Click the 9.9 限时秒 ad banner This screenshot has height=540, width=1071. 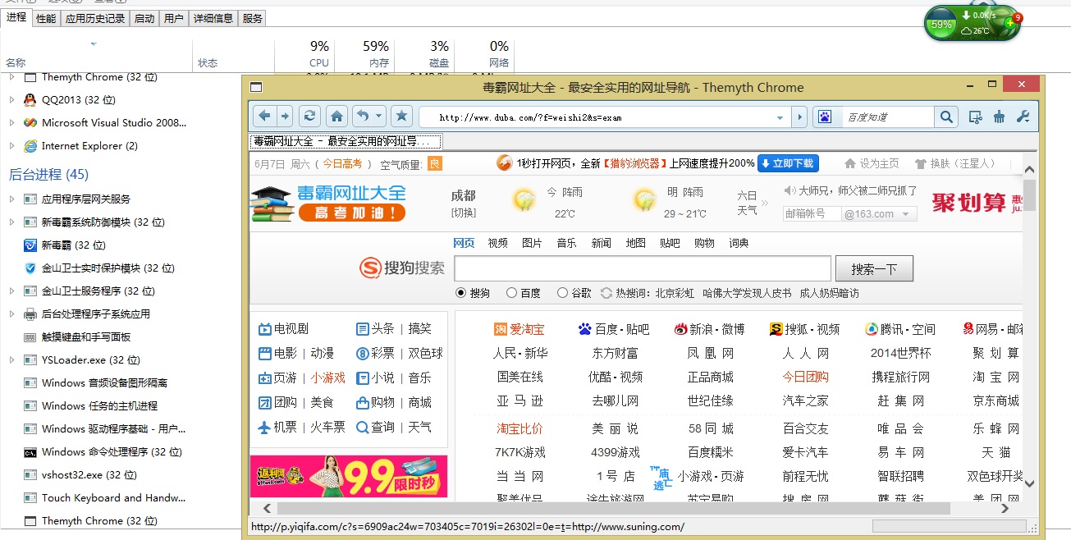click(349, 476)
